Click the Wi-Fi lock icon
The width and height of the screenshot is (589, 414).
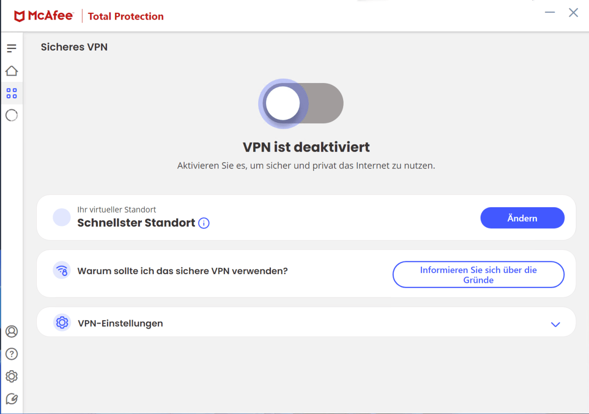[x=62, y=270]
